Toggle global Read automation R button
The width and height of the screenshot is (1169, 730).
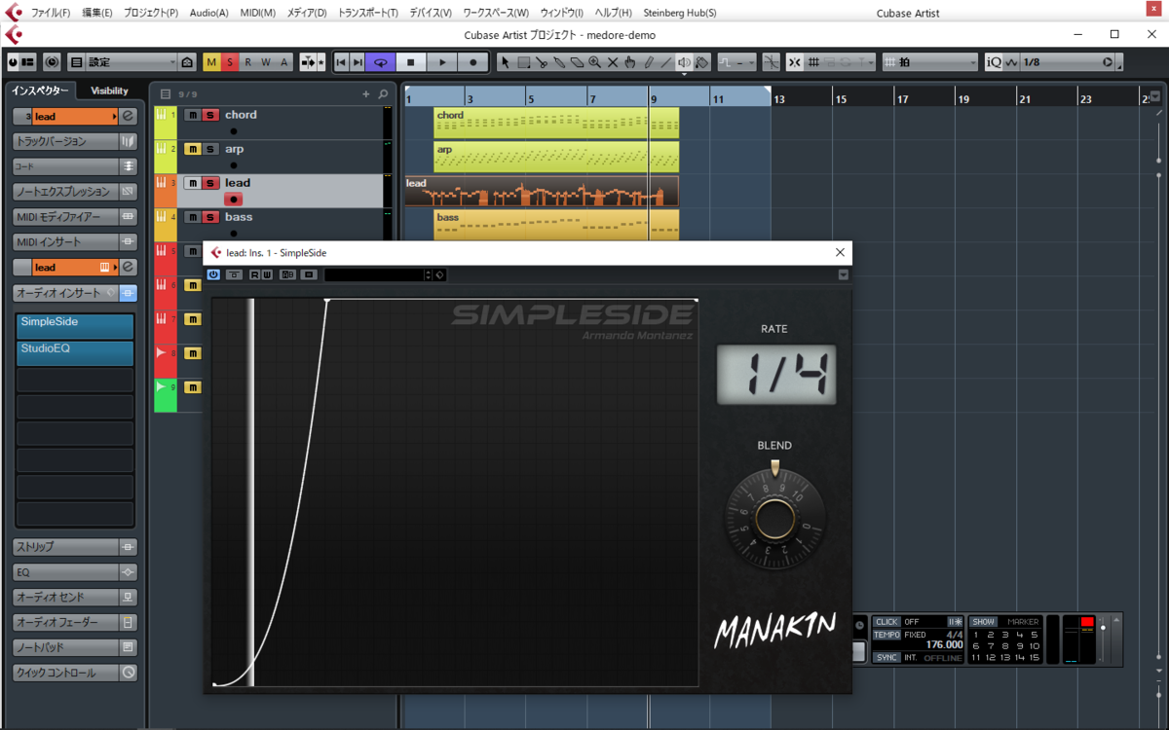coord(247,62)
